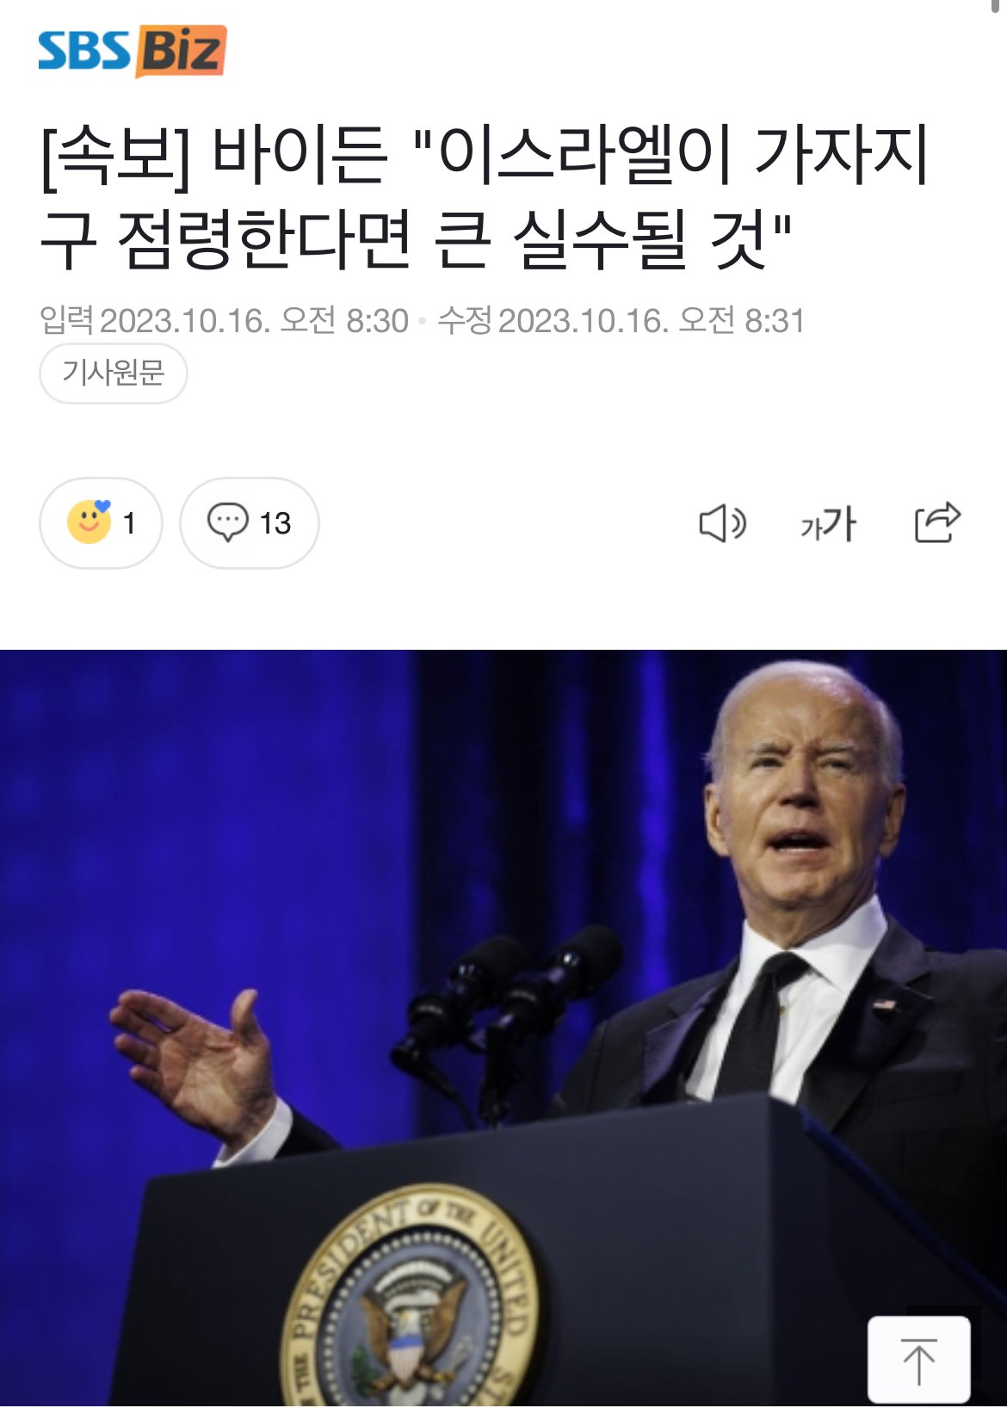Click the presidential seal on the podium

[x=409, y=1300]
